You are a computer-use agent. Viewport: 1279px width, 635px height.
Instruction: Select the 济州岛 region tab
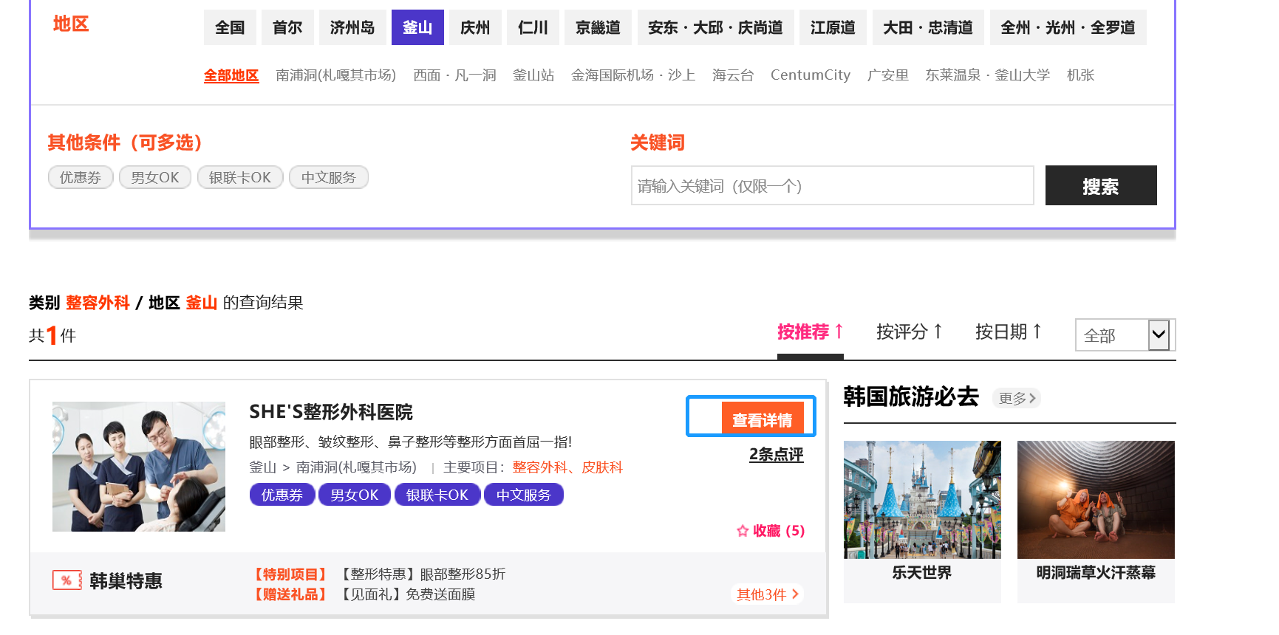tap(352, 27)
